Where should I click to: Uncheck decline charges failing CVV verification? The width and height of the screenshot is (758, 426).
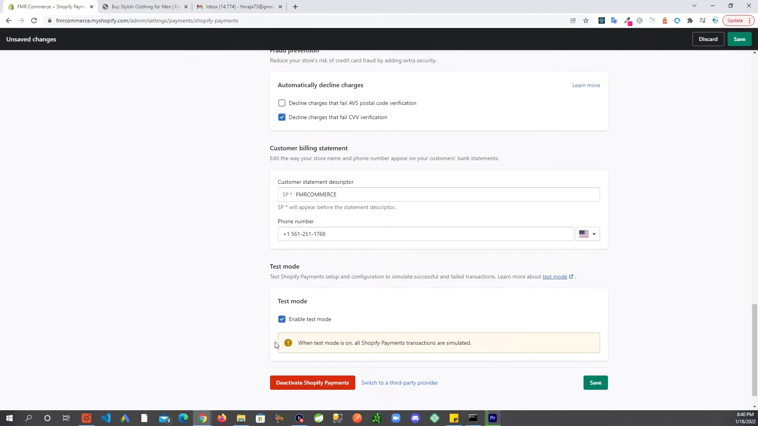[x=281, y=117]
